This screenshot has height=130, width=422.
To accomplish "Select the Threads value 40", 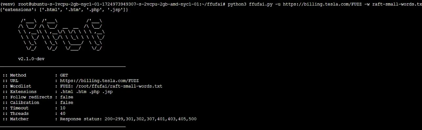I will [63, 114].
